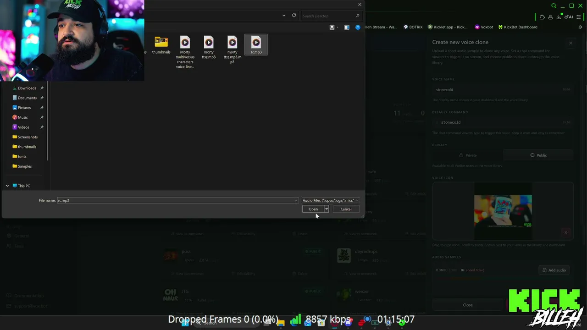
Task: Expand the address bar history dropdown
Action: [x=283, y=16]
